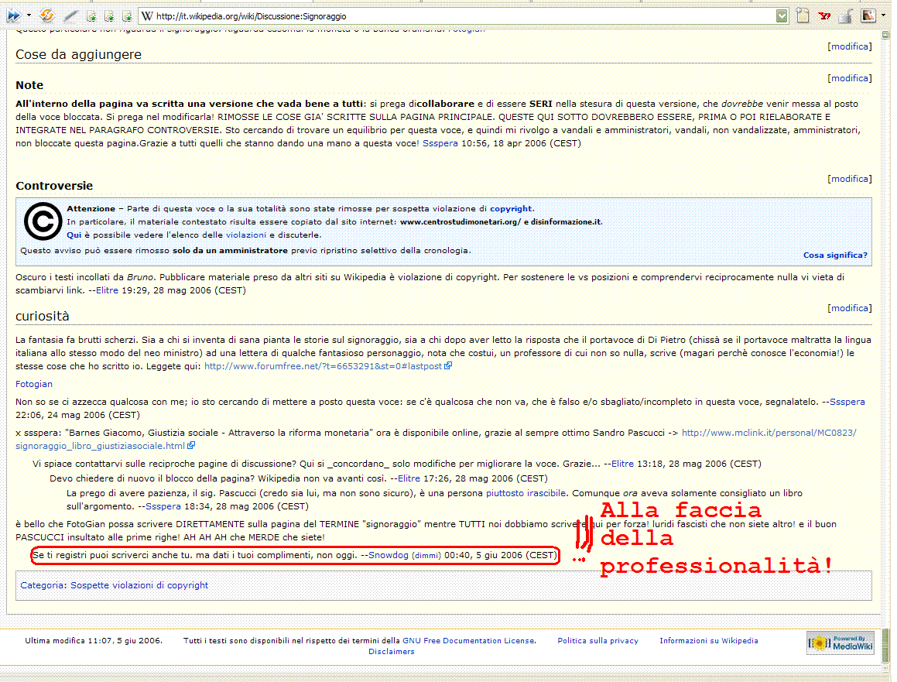Click the external-link icon after signoraggio_libro_giustiziasociale.html
The height and width of the screenshot is (682, 897).
[x=191, y=445]
